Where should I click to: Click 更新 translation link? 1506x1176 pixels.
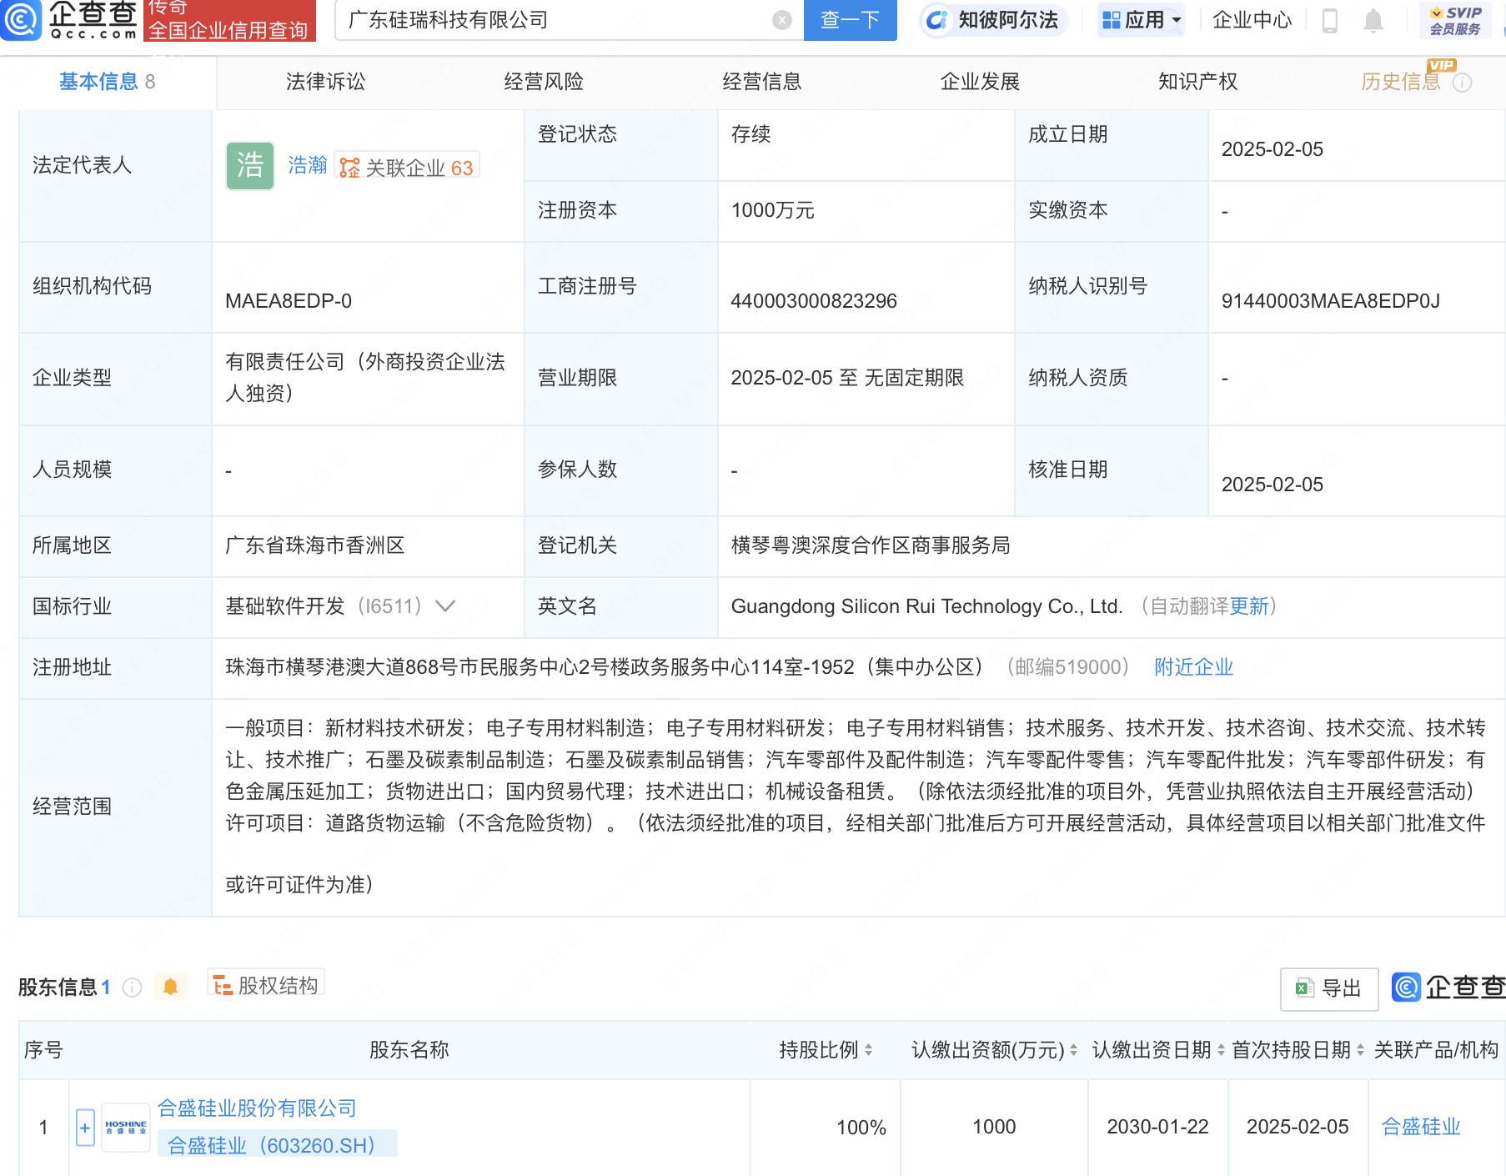[x=1248, y=606]
